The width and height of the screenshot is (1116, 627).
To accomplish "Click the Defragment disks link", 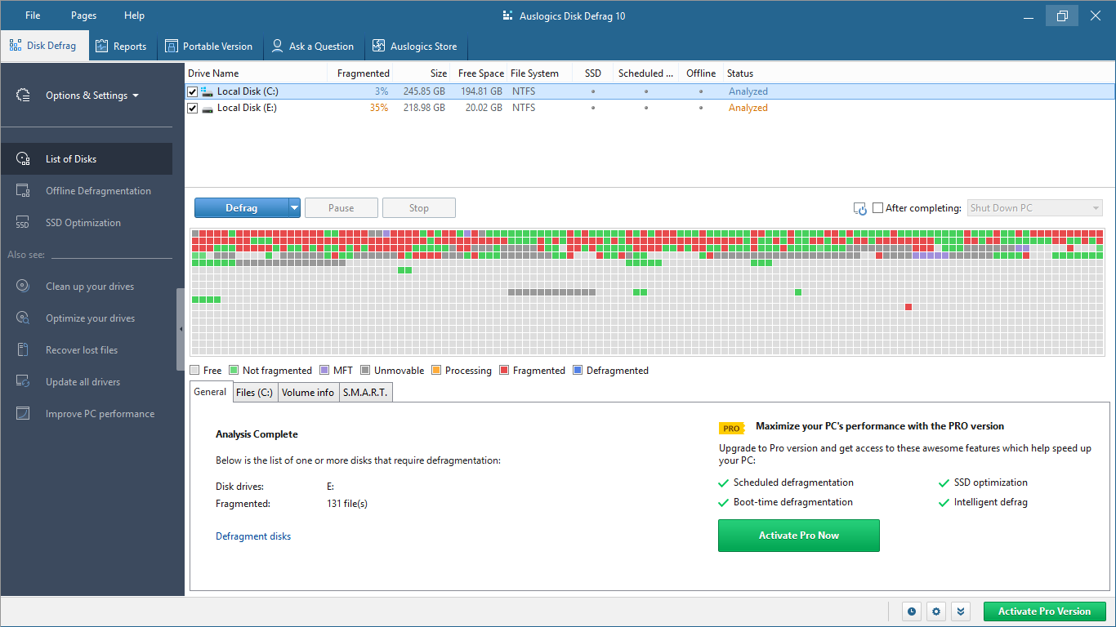I will tap(253, 536).
